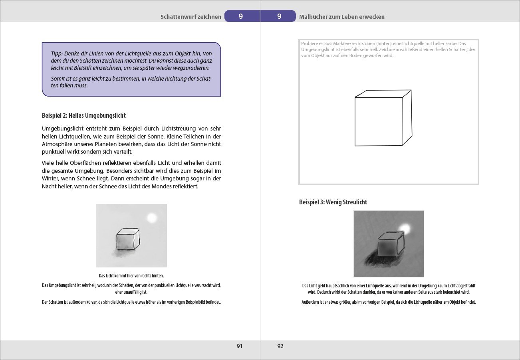
Task: Click the glowing light source in the bright image
Action: (x=152, y=218)
